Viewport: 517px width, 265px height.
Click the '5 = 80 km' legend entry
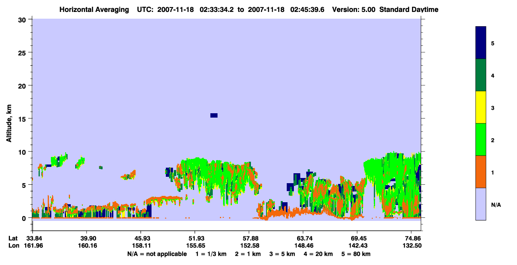[357, 254]
